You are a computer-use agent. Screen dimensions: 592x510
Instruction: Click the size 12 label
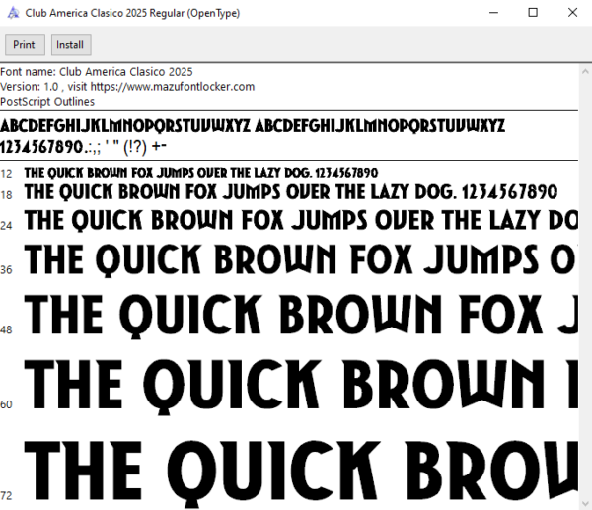point(6,174)
